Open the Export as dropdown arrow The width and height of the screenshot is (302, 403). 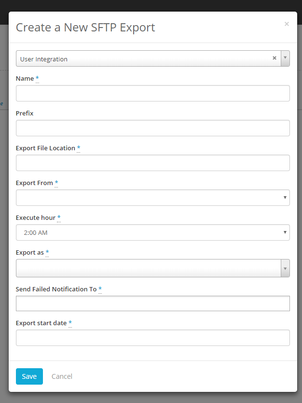click(x=285, y=268)
